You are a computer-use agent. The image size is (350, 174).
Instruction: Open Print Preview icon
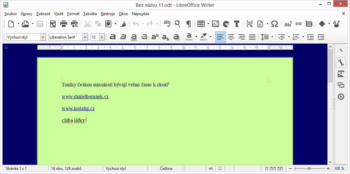click(74, 24)
